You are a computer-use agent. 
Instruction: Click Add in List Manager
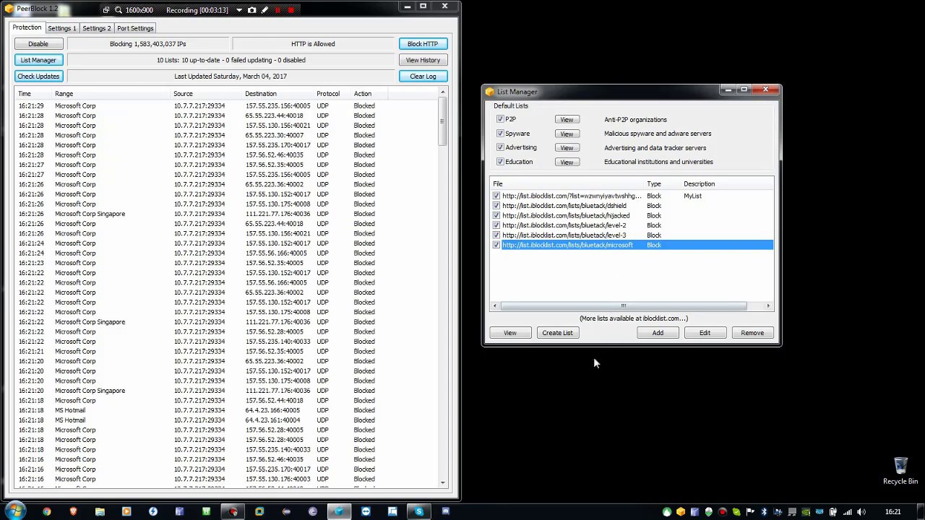tap(658, 333)
